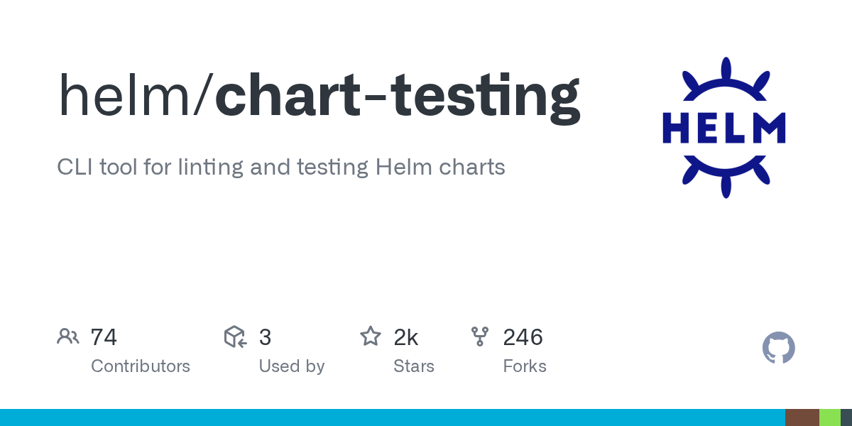Click the brown segment of language bar
The image size is (852, 426).
click(802, 417)
